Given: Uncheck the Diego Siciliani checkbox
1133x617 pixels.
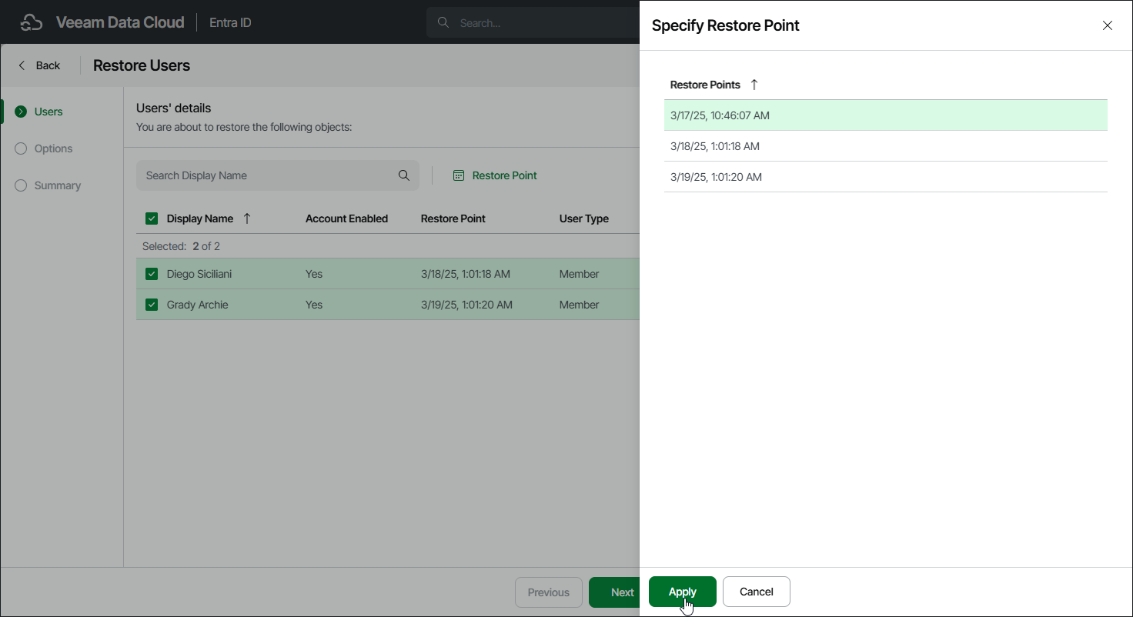Looking at the screenshot, I should point(152,274).
